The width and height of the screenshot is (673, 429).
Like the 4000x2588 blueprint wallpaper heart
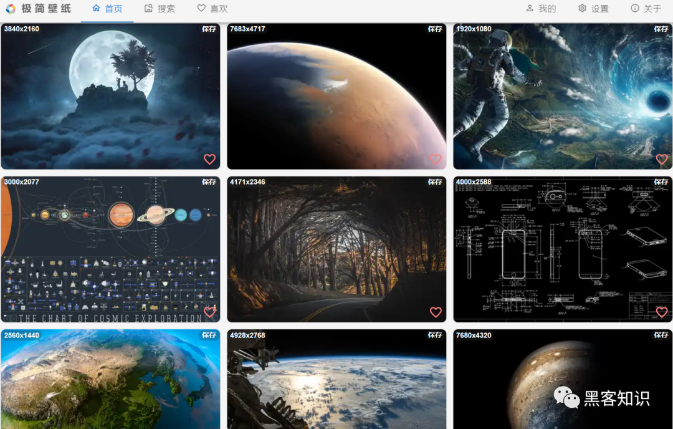[662, 312]
